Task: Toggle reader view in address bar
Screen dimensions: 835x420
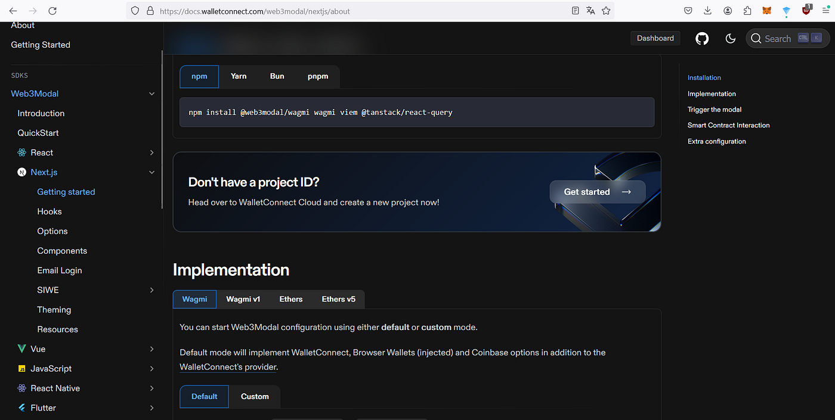Action: tap(575, 11)
